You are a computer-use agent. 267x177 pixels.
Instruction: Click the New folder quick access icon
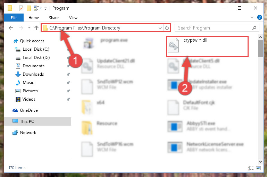pos(29,8)
